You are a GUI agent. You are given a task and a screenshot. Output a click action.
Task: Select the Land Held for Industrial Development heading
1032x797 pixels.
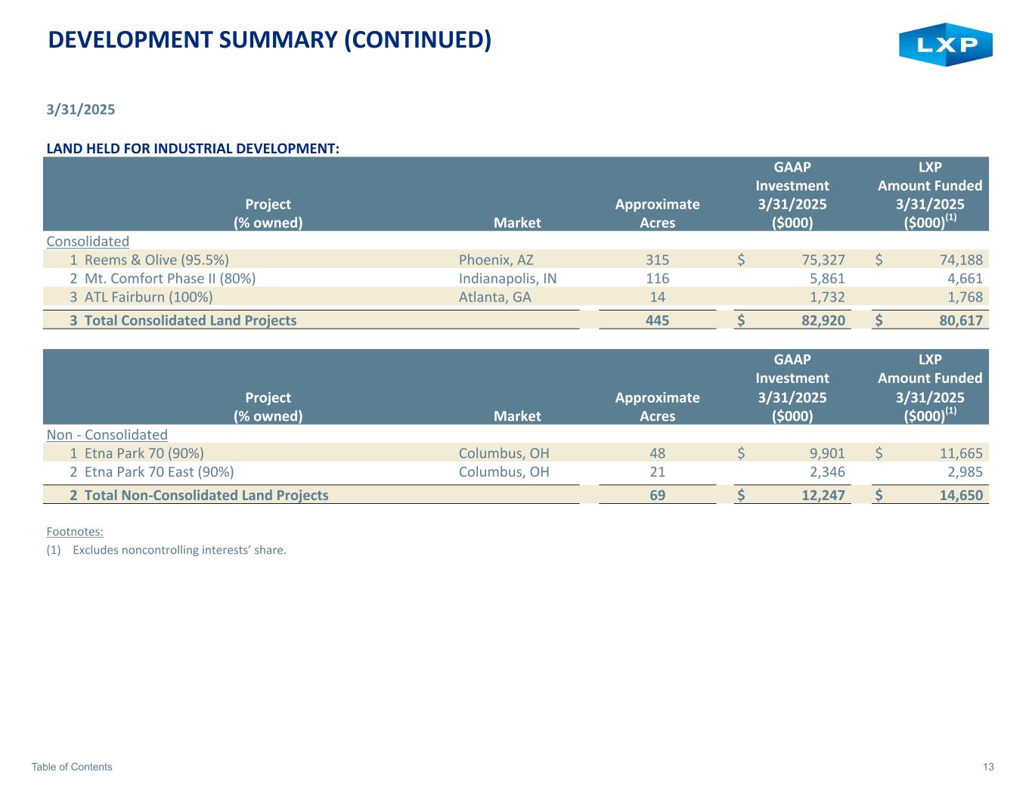tap(193, 148)
